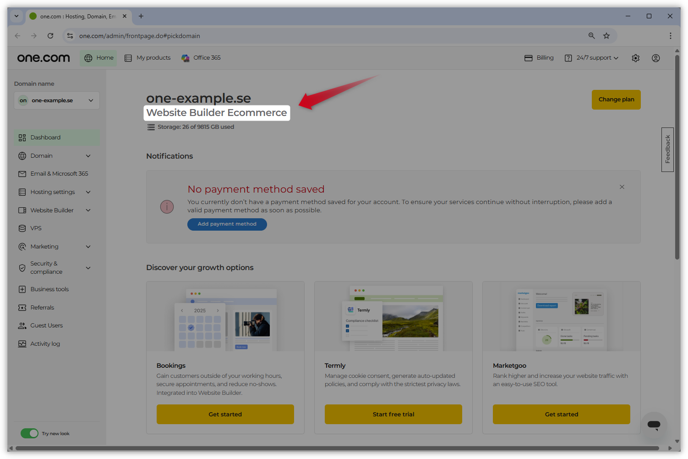The height and width of the screenshot is (459, 688).
Task: Click the horizontal page scrollbar
Action: click(x=337, y=448)
